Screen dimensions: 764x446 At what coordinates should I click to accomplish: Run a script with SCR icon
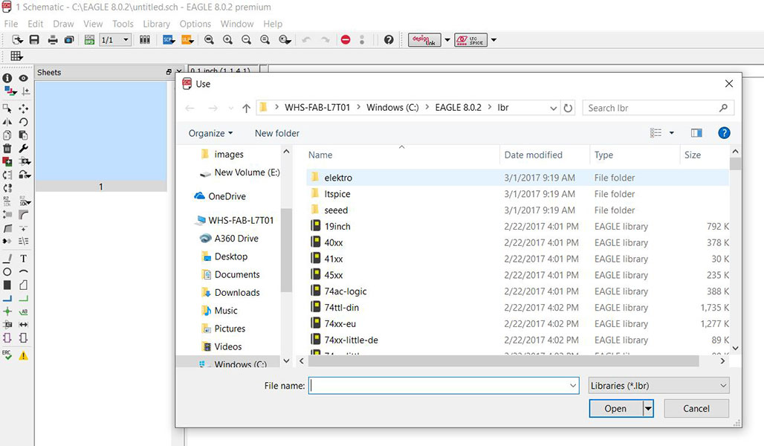click(169, 40)
